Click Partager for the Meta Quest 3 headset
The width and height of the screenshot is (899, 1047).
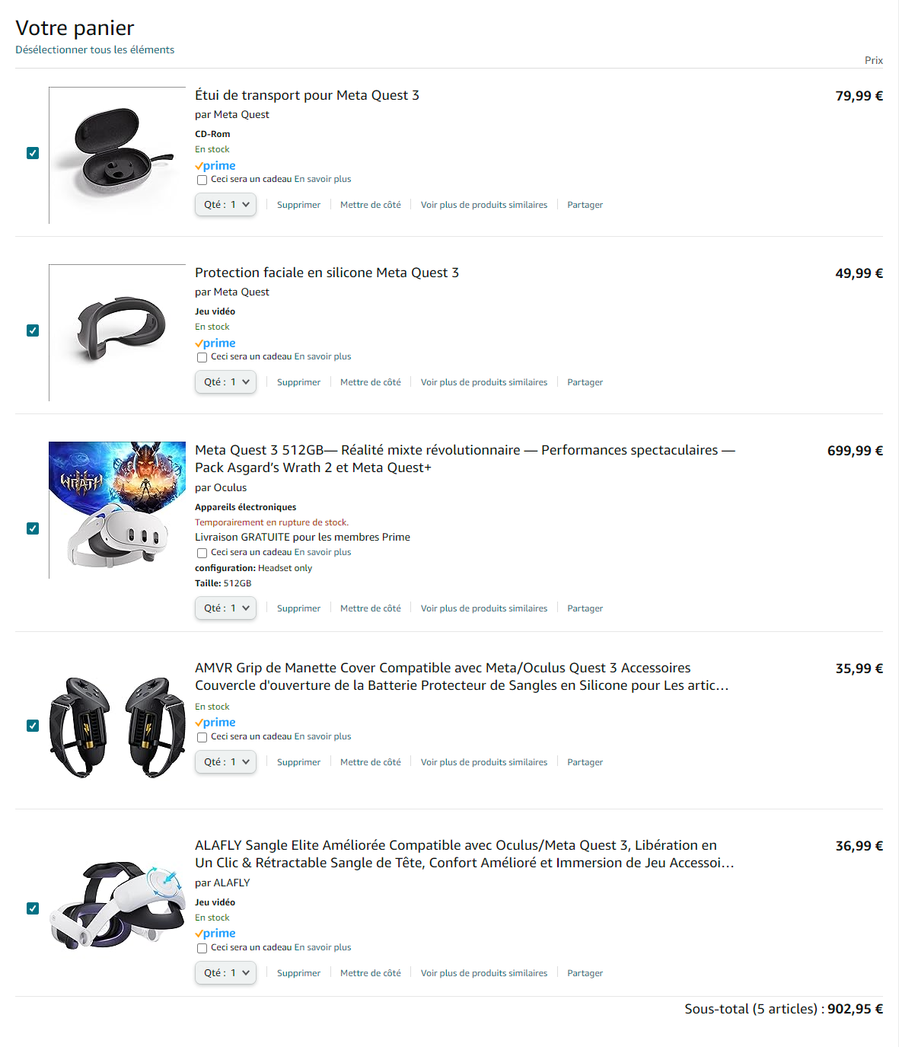pos(585,608)
